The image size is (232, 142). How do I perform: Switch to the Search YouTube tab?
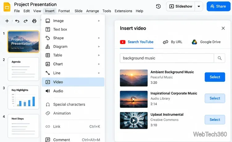137,42
